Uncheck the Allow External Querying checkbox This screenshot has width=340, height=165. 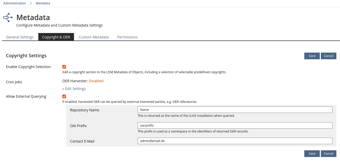pos(64,96)
